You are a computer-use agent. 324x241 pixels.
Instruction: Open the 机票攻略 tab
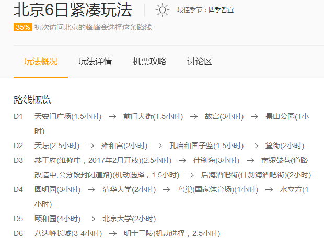[x=149, y=62]
